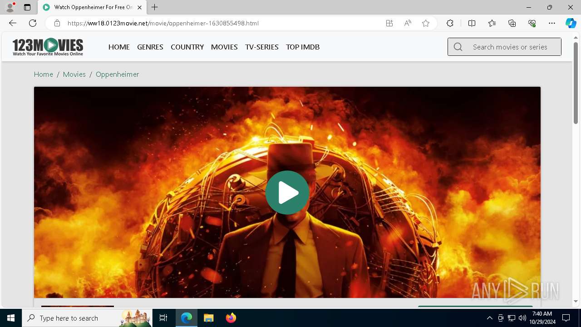Select the Watch Oppenheimer For Free tab
This screenshot has height=327, width=581.
point(93,7)
